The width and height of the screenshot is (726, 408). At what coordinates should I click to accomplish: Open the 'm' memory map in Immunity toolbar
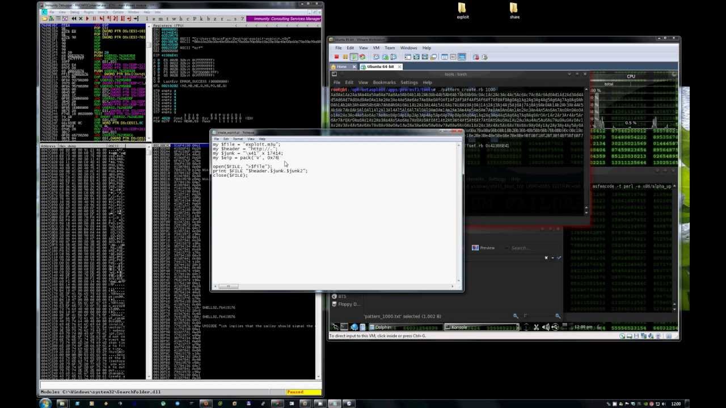click(x=161, y=19)
